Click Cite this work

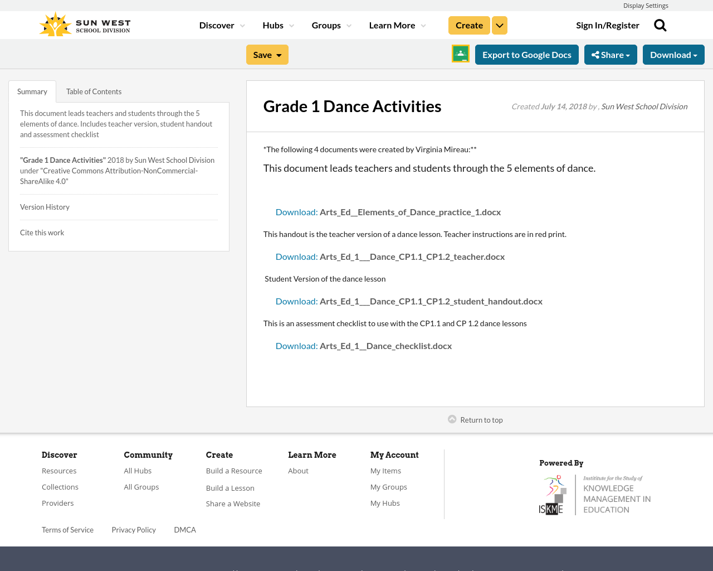click(x=42, y=232)
